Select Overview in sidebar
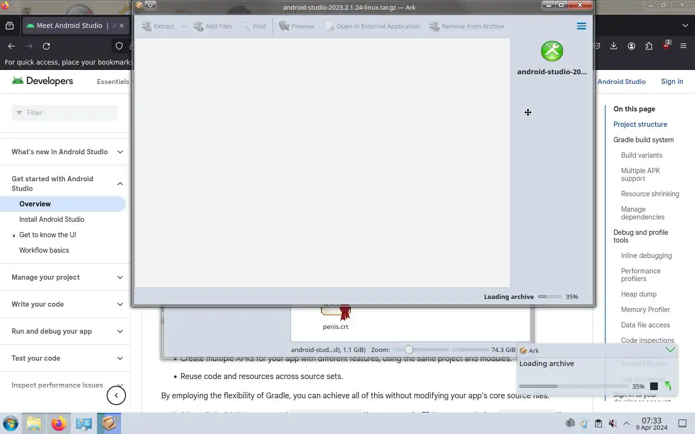Screen dimensions: 695x434 (63, 204)
